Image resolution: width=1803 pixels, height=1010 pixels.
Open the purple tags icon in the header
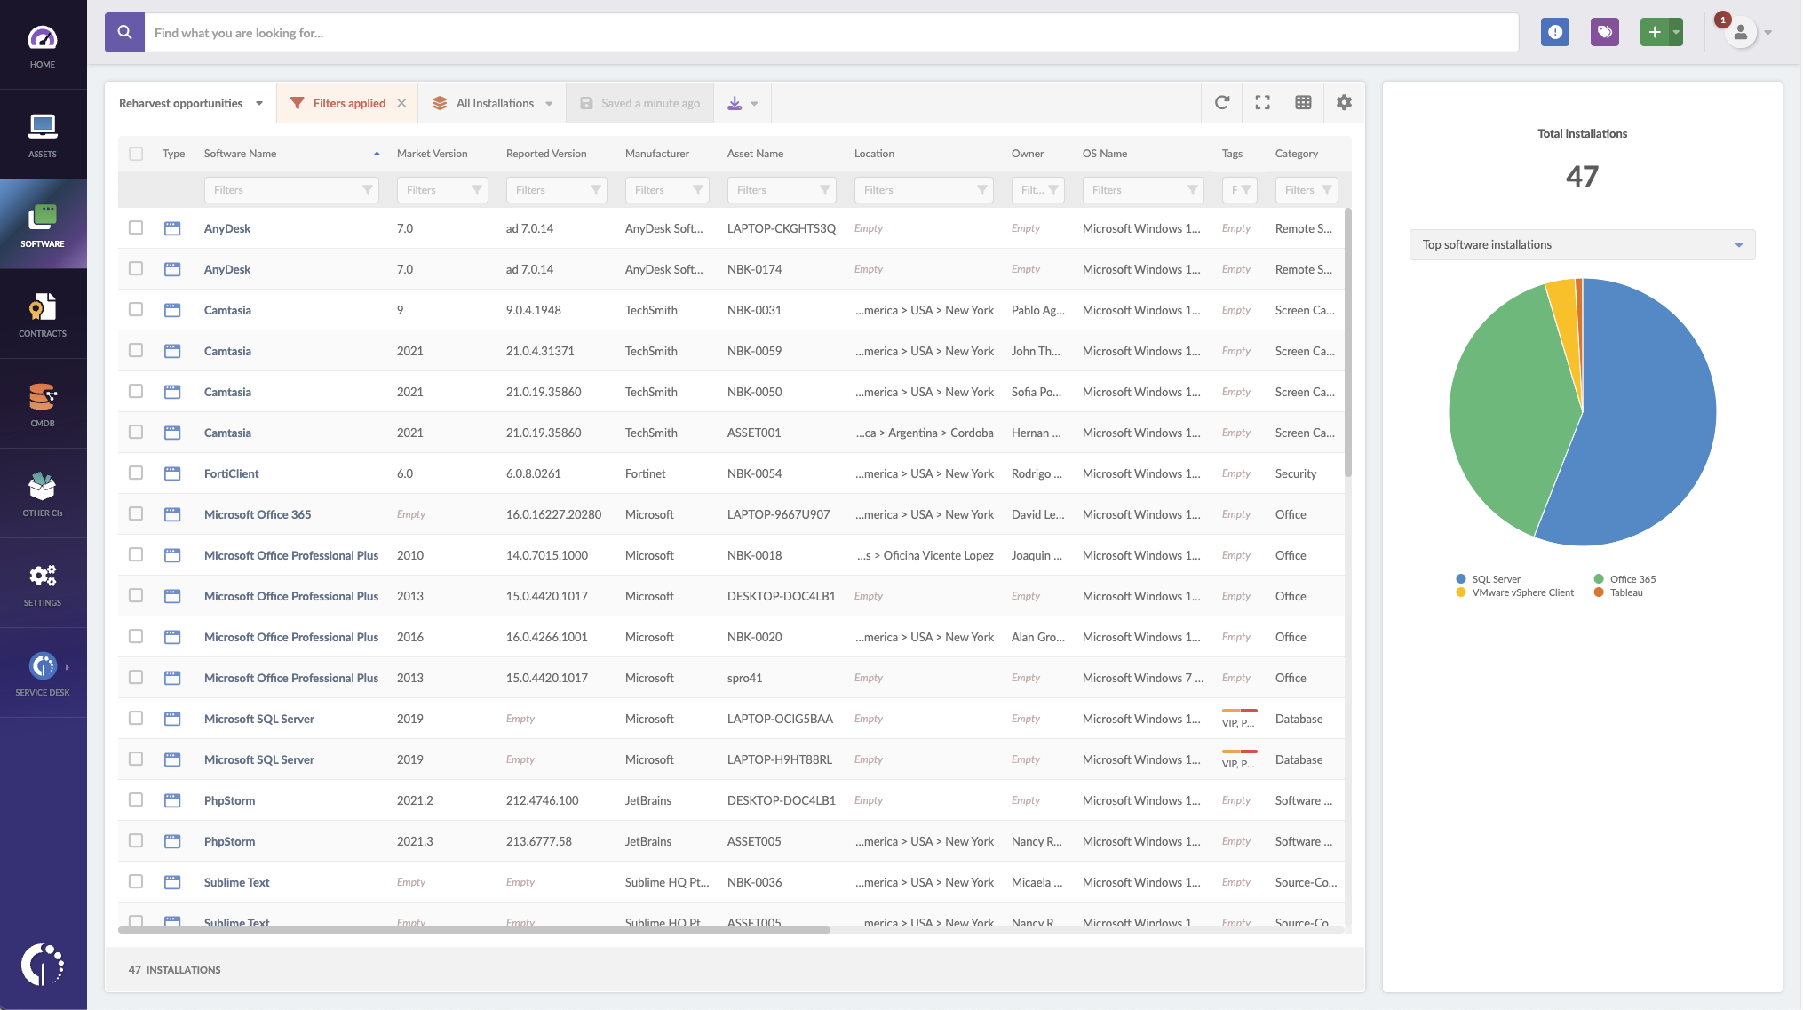point(1604,31)
